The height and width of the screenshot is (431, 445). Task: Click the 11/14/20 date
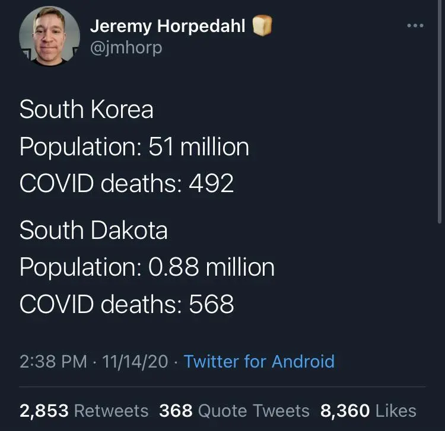pos(135,362)
